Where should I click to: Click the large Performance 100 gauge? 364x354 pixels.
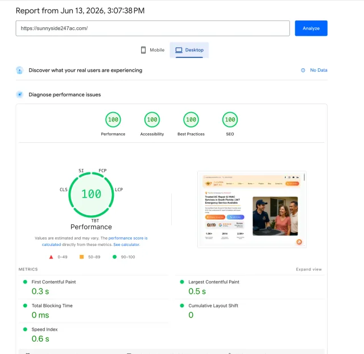pyautogui.click(x=91, y=195)
